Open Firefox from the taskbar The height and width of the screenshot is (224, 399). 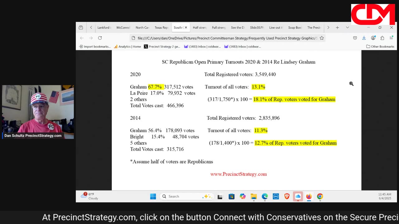click(x=309, y=196)
